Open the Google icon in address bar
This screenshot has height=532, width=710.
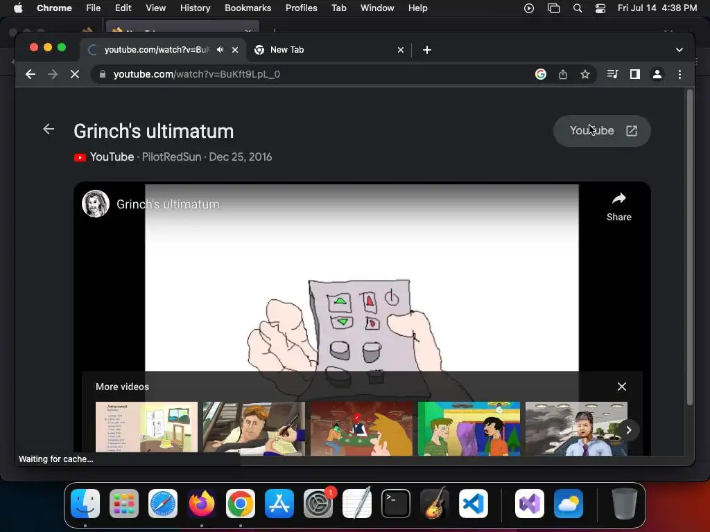point(541,74)
